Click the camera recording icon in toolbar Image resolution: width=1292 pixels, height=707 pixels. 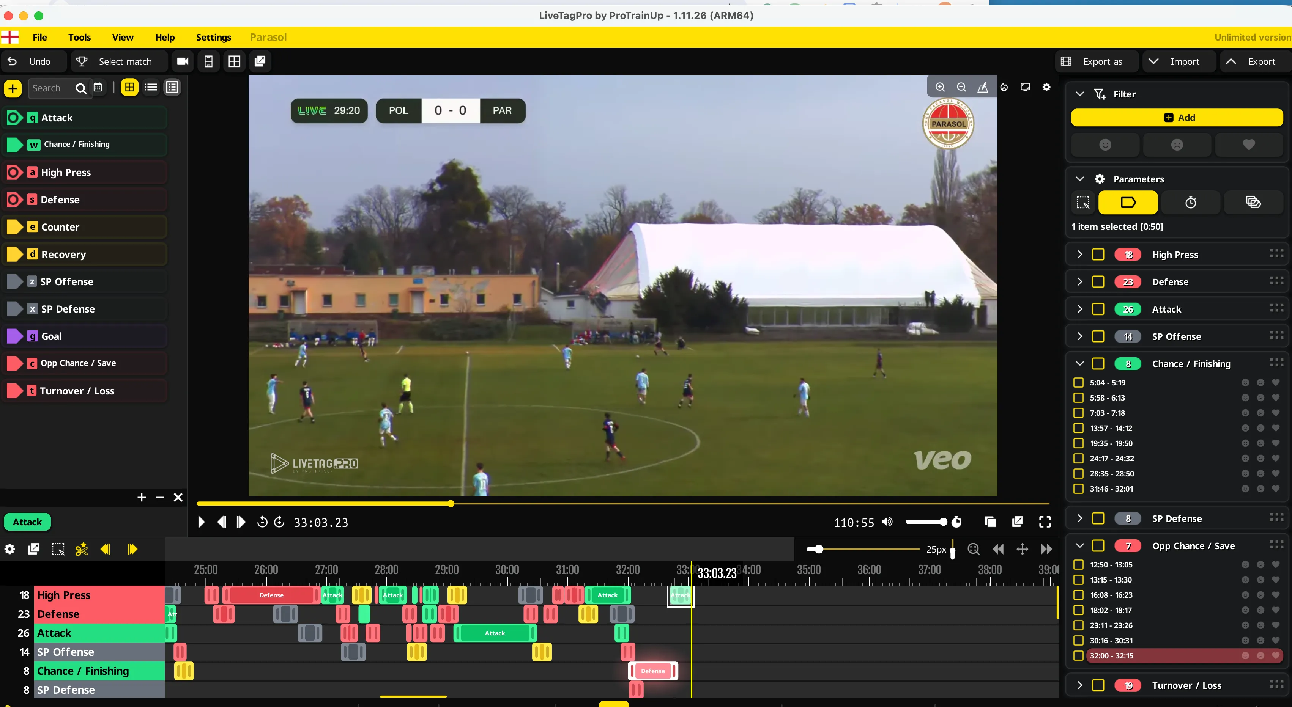pyautogui.click(x=183, y=61)
